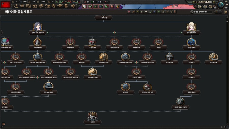Toggle the green star focus filter
Screen dimensions: 229x129
(x=159, y=12)
